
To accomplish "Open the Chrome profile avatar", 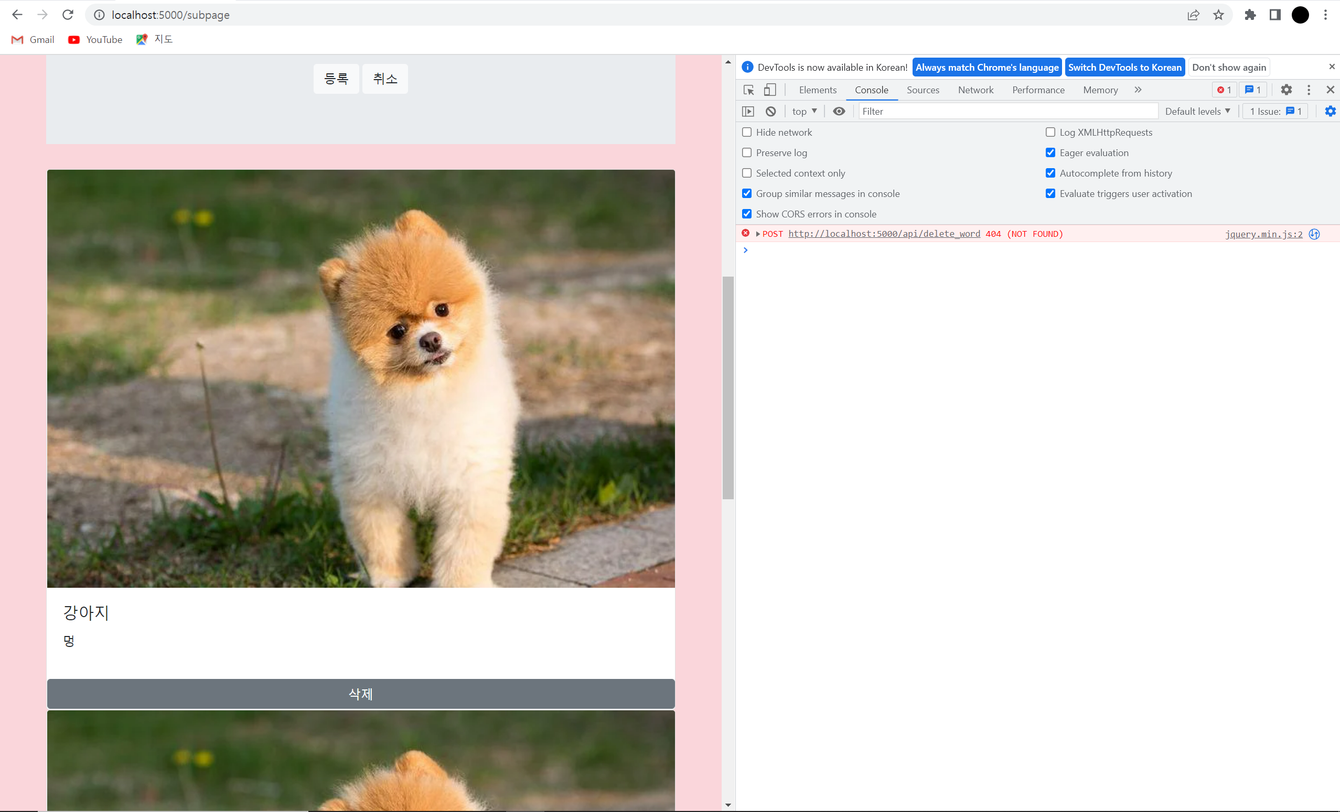I will click(1300, 15).
